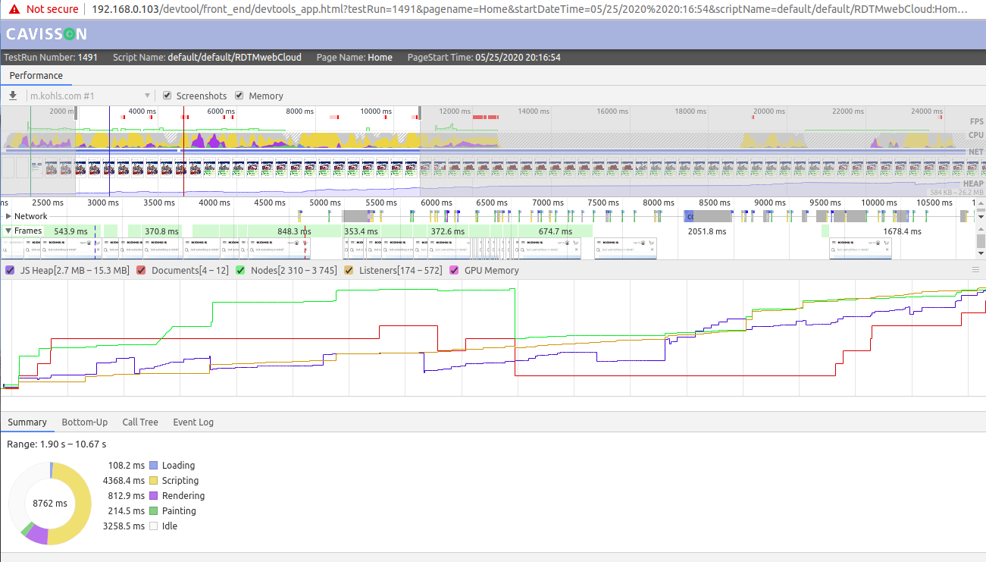This screenshot has height=562, width=986.
Task: Click the download profile arrow icon
Action: click(13, 96)
